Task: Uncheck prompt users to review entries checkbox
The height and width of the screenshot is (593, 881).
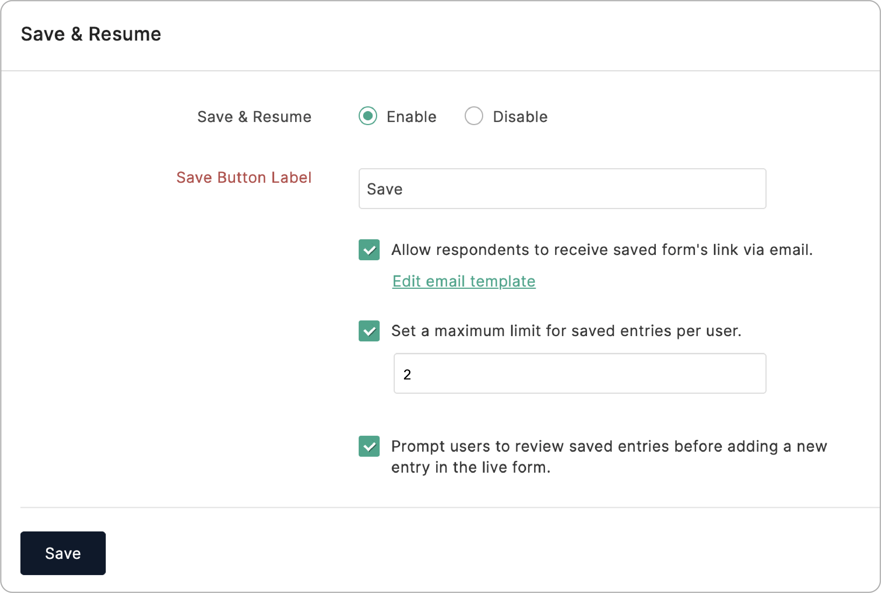Action: pos(369,446)
